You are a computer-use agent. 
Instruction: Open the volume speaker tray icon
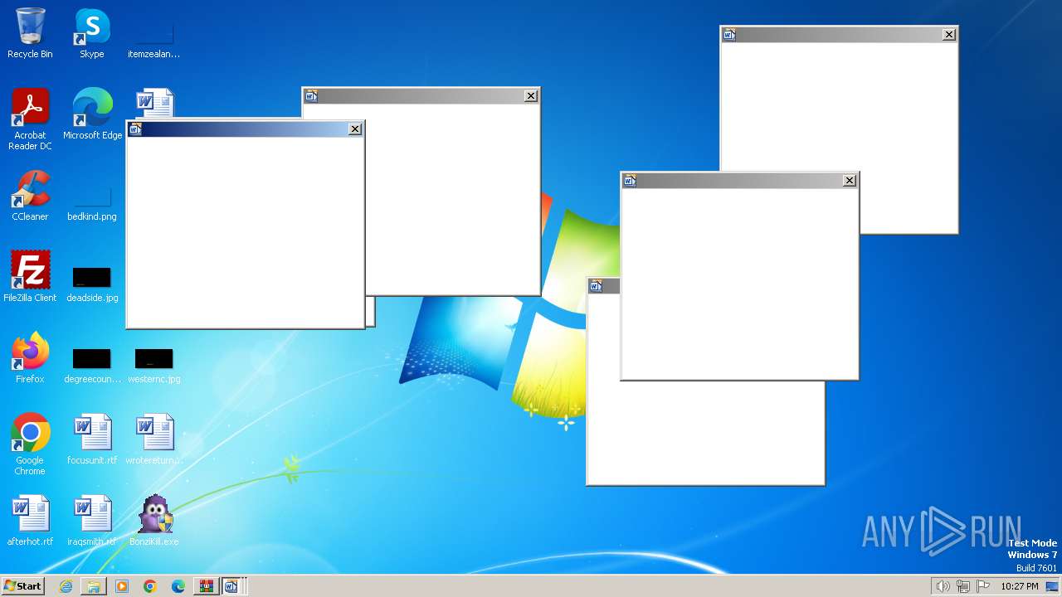[943, 586]
